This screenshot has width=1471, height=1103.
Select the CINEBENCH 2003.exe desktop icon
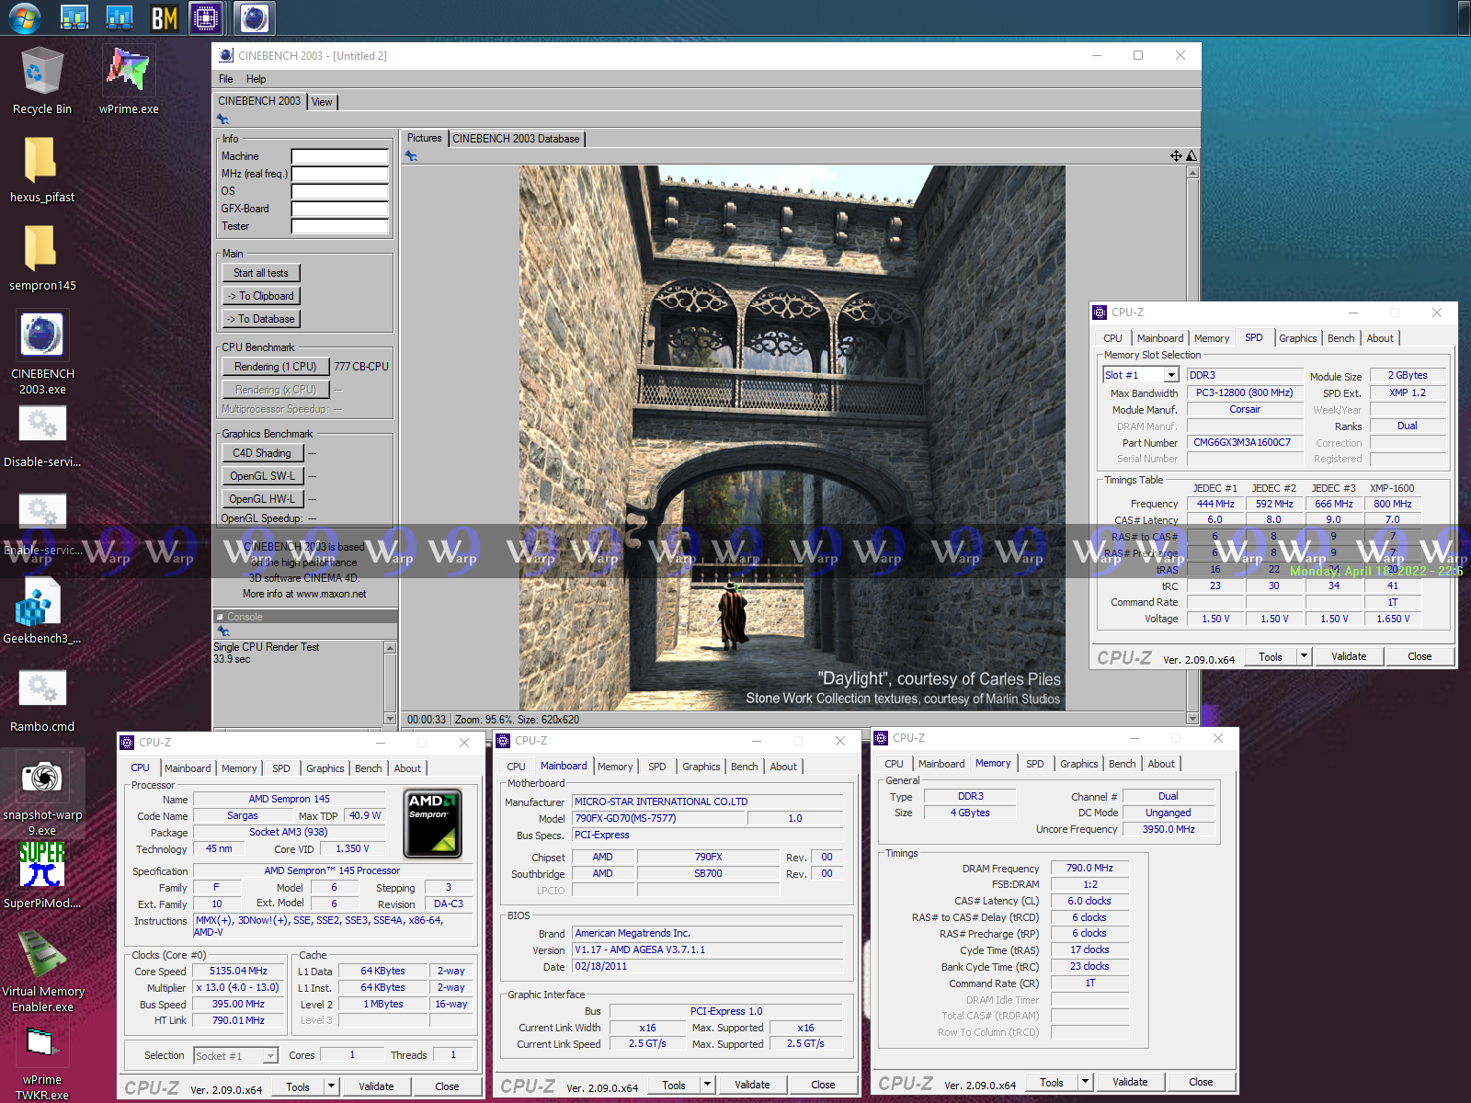coord(42,353)
